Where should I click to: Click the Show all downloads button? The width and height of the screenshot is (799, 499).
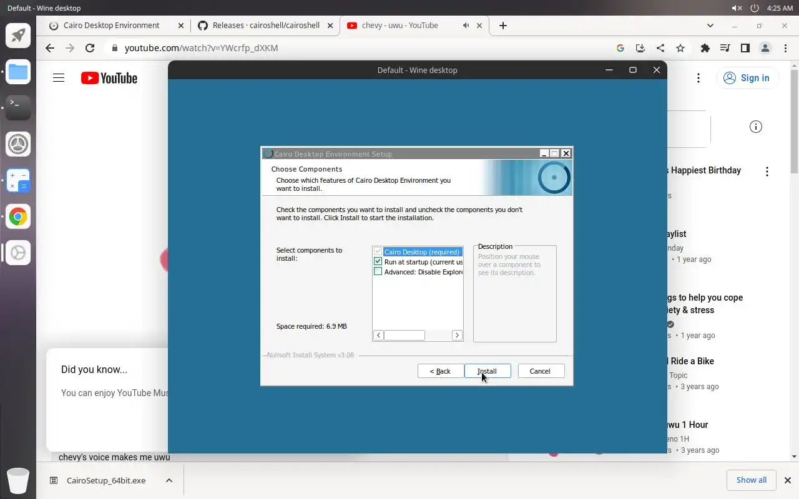pos(752,480)
